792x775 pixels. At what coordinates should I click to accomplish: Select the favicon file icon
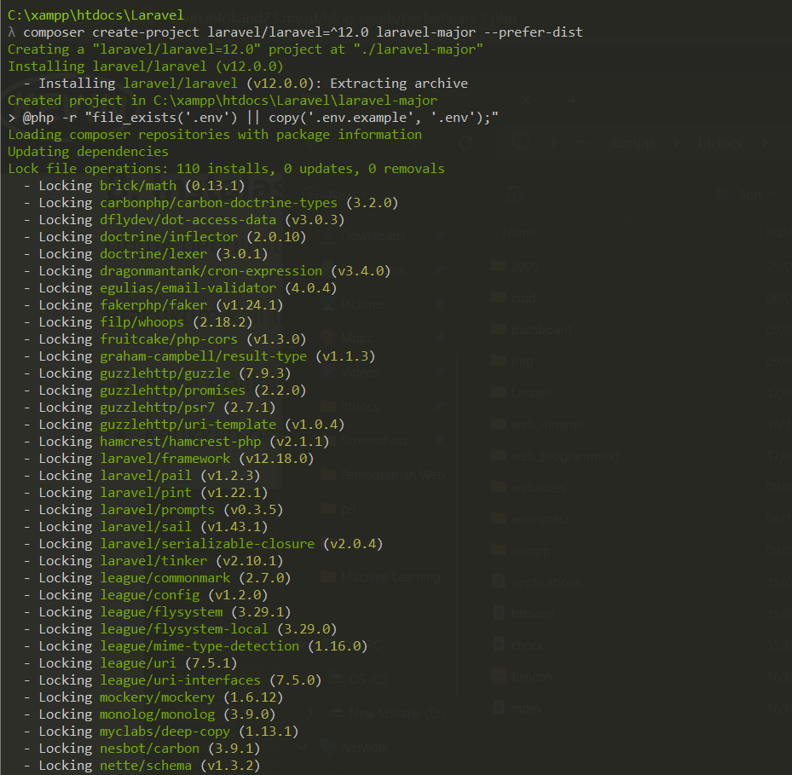tap(499, 676)
